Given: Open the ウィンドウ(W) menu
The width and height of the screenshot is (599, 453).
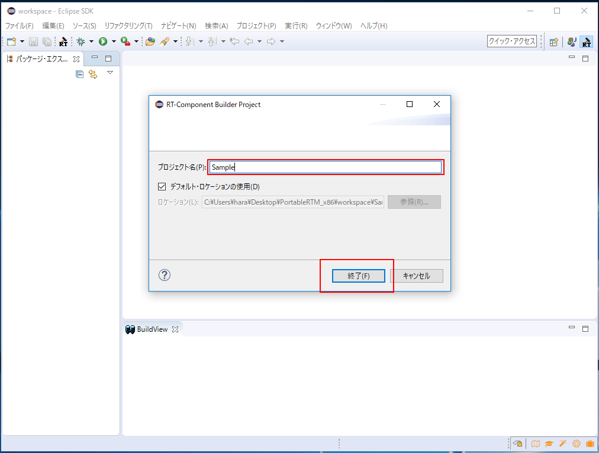Looking at the screenshot, I should (334, 25).
